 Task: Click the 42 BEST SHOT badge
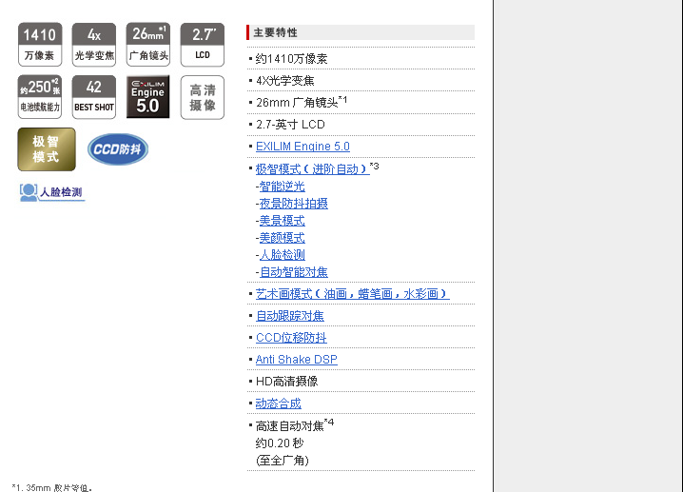(93, 97)
